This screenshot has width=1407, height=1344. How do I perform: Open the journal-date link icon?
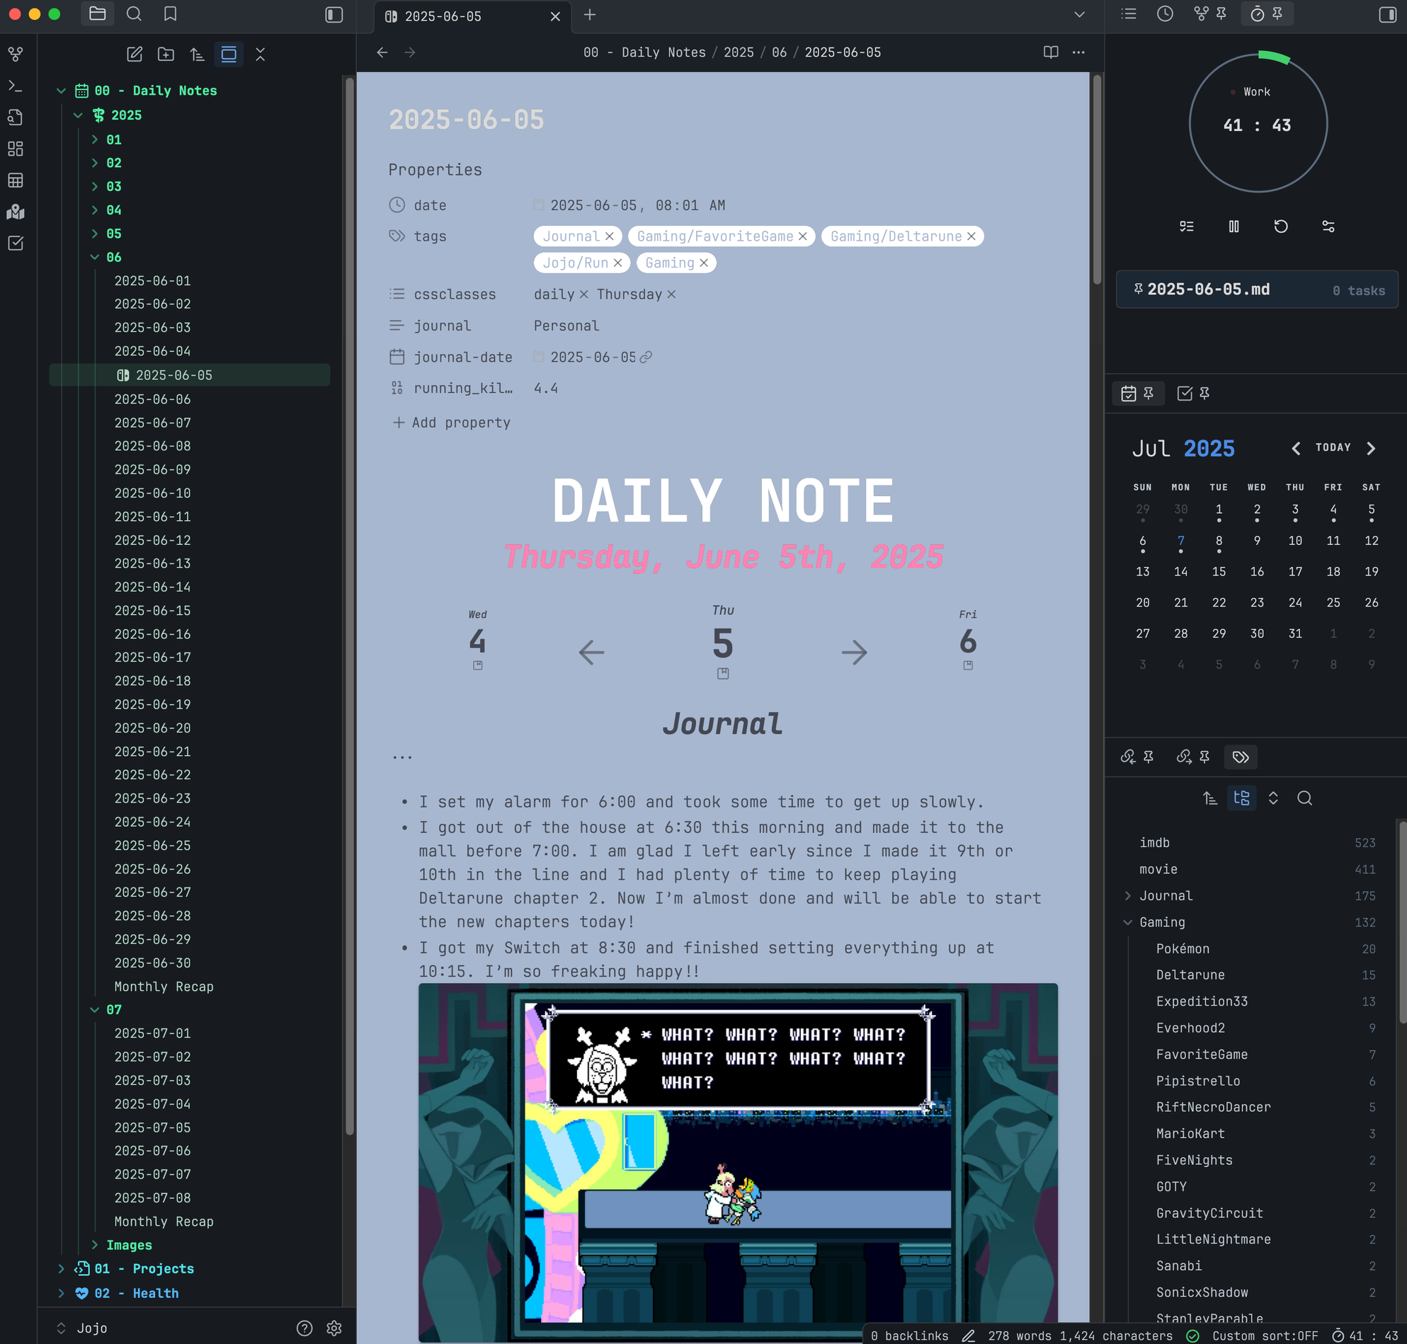tap(646, 357)
